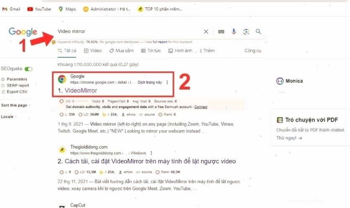Open the on-screen keyboard tool
The height and width of the screenshot is (208, 350).
[x=221, y=32]
